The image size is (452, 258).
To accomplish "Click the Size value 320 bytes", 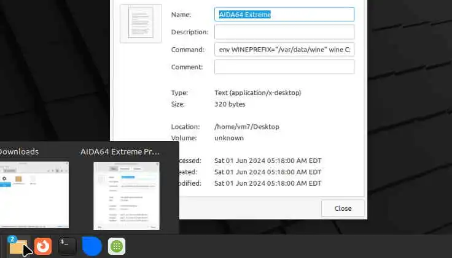I will (x=230, y=104).
